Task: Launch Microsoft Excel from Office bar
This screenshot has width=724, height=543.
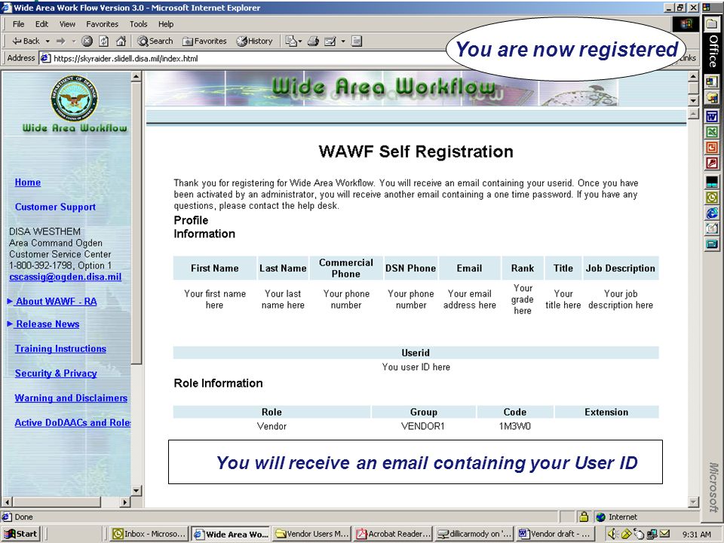Action: point(712,132)
